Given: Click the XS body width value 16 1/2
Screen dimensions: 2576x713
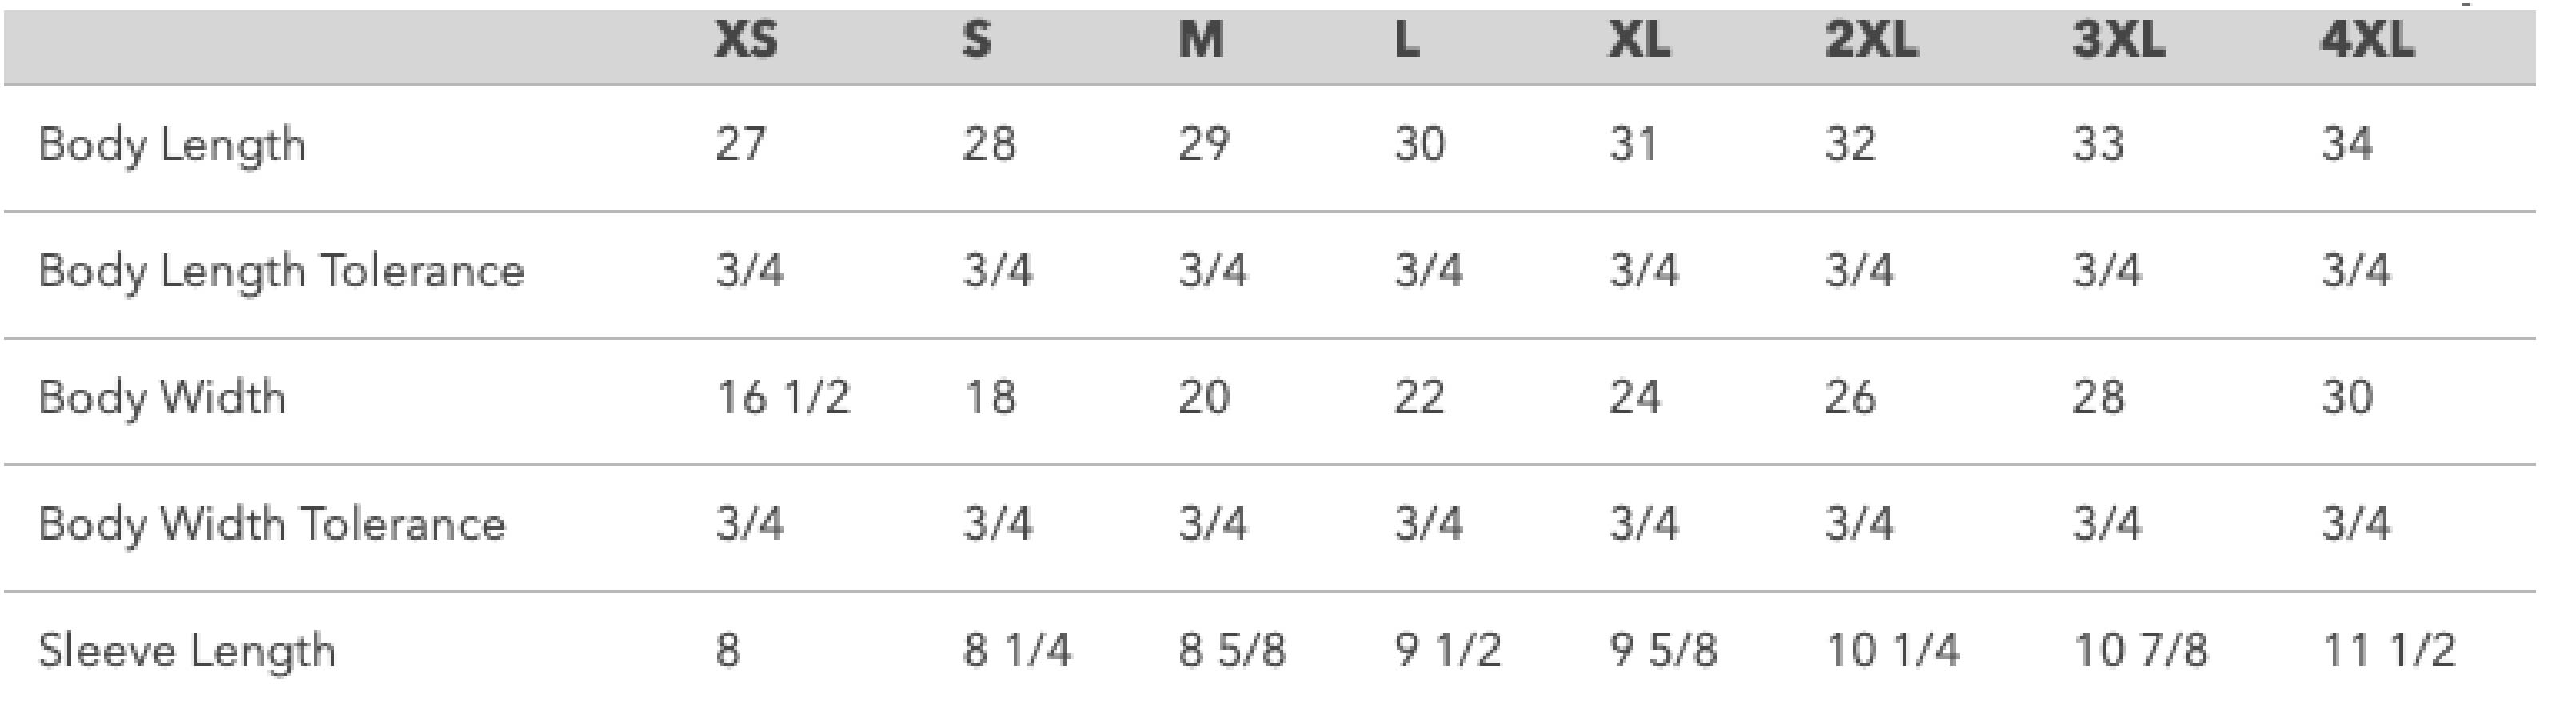Looking at the screenshot, I should (x=783, y=398).
